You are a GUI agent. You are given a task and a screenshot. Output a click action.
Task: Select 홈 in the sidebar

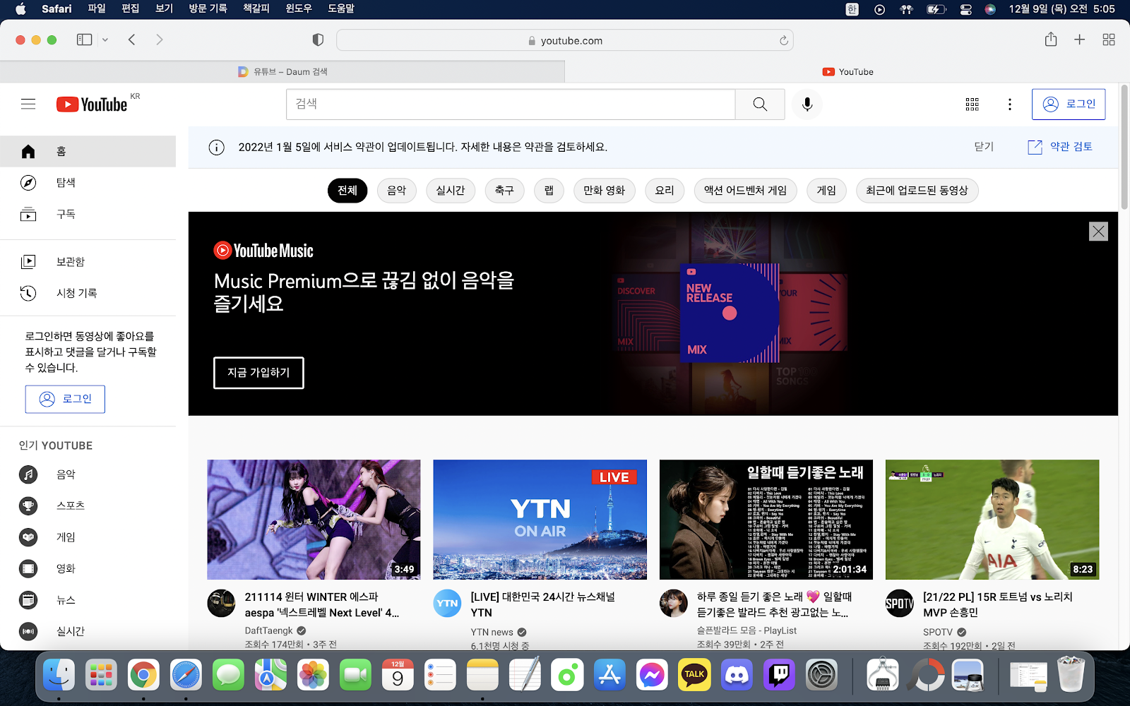coord(88,152)
